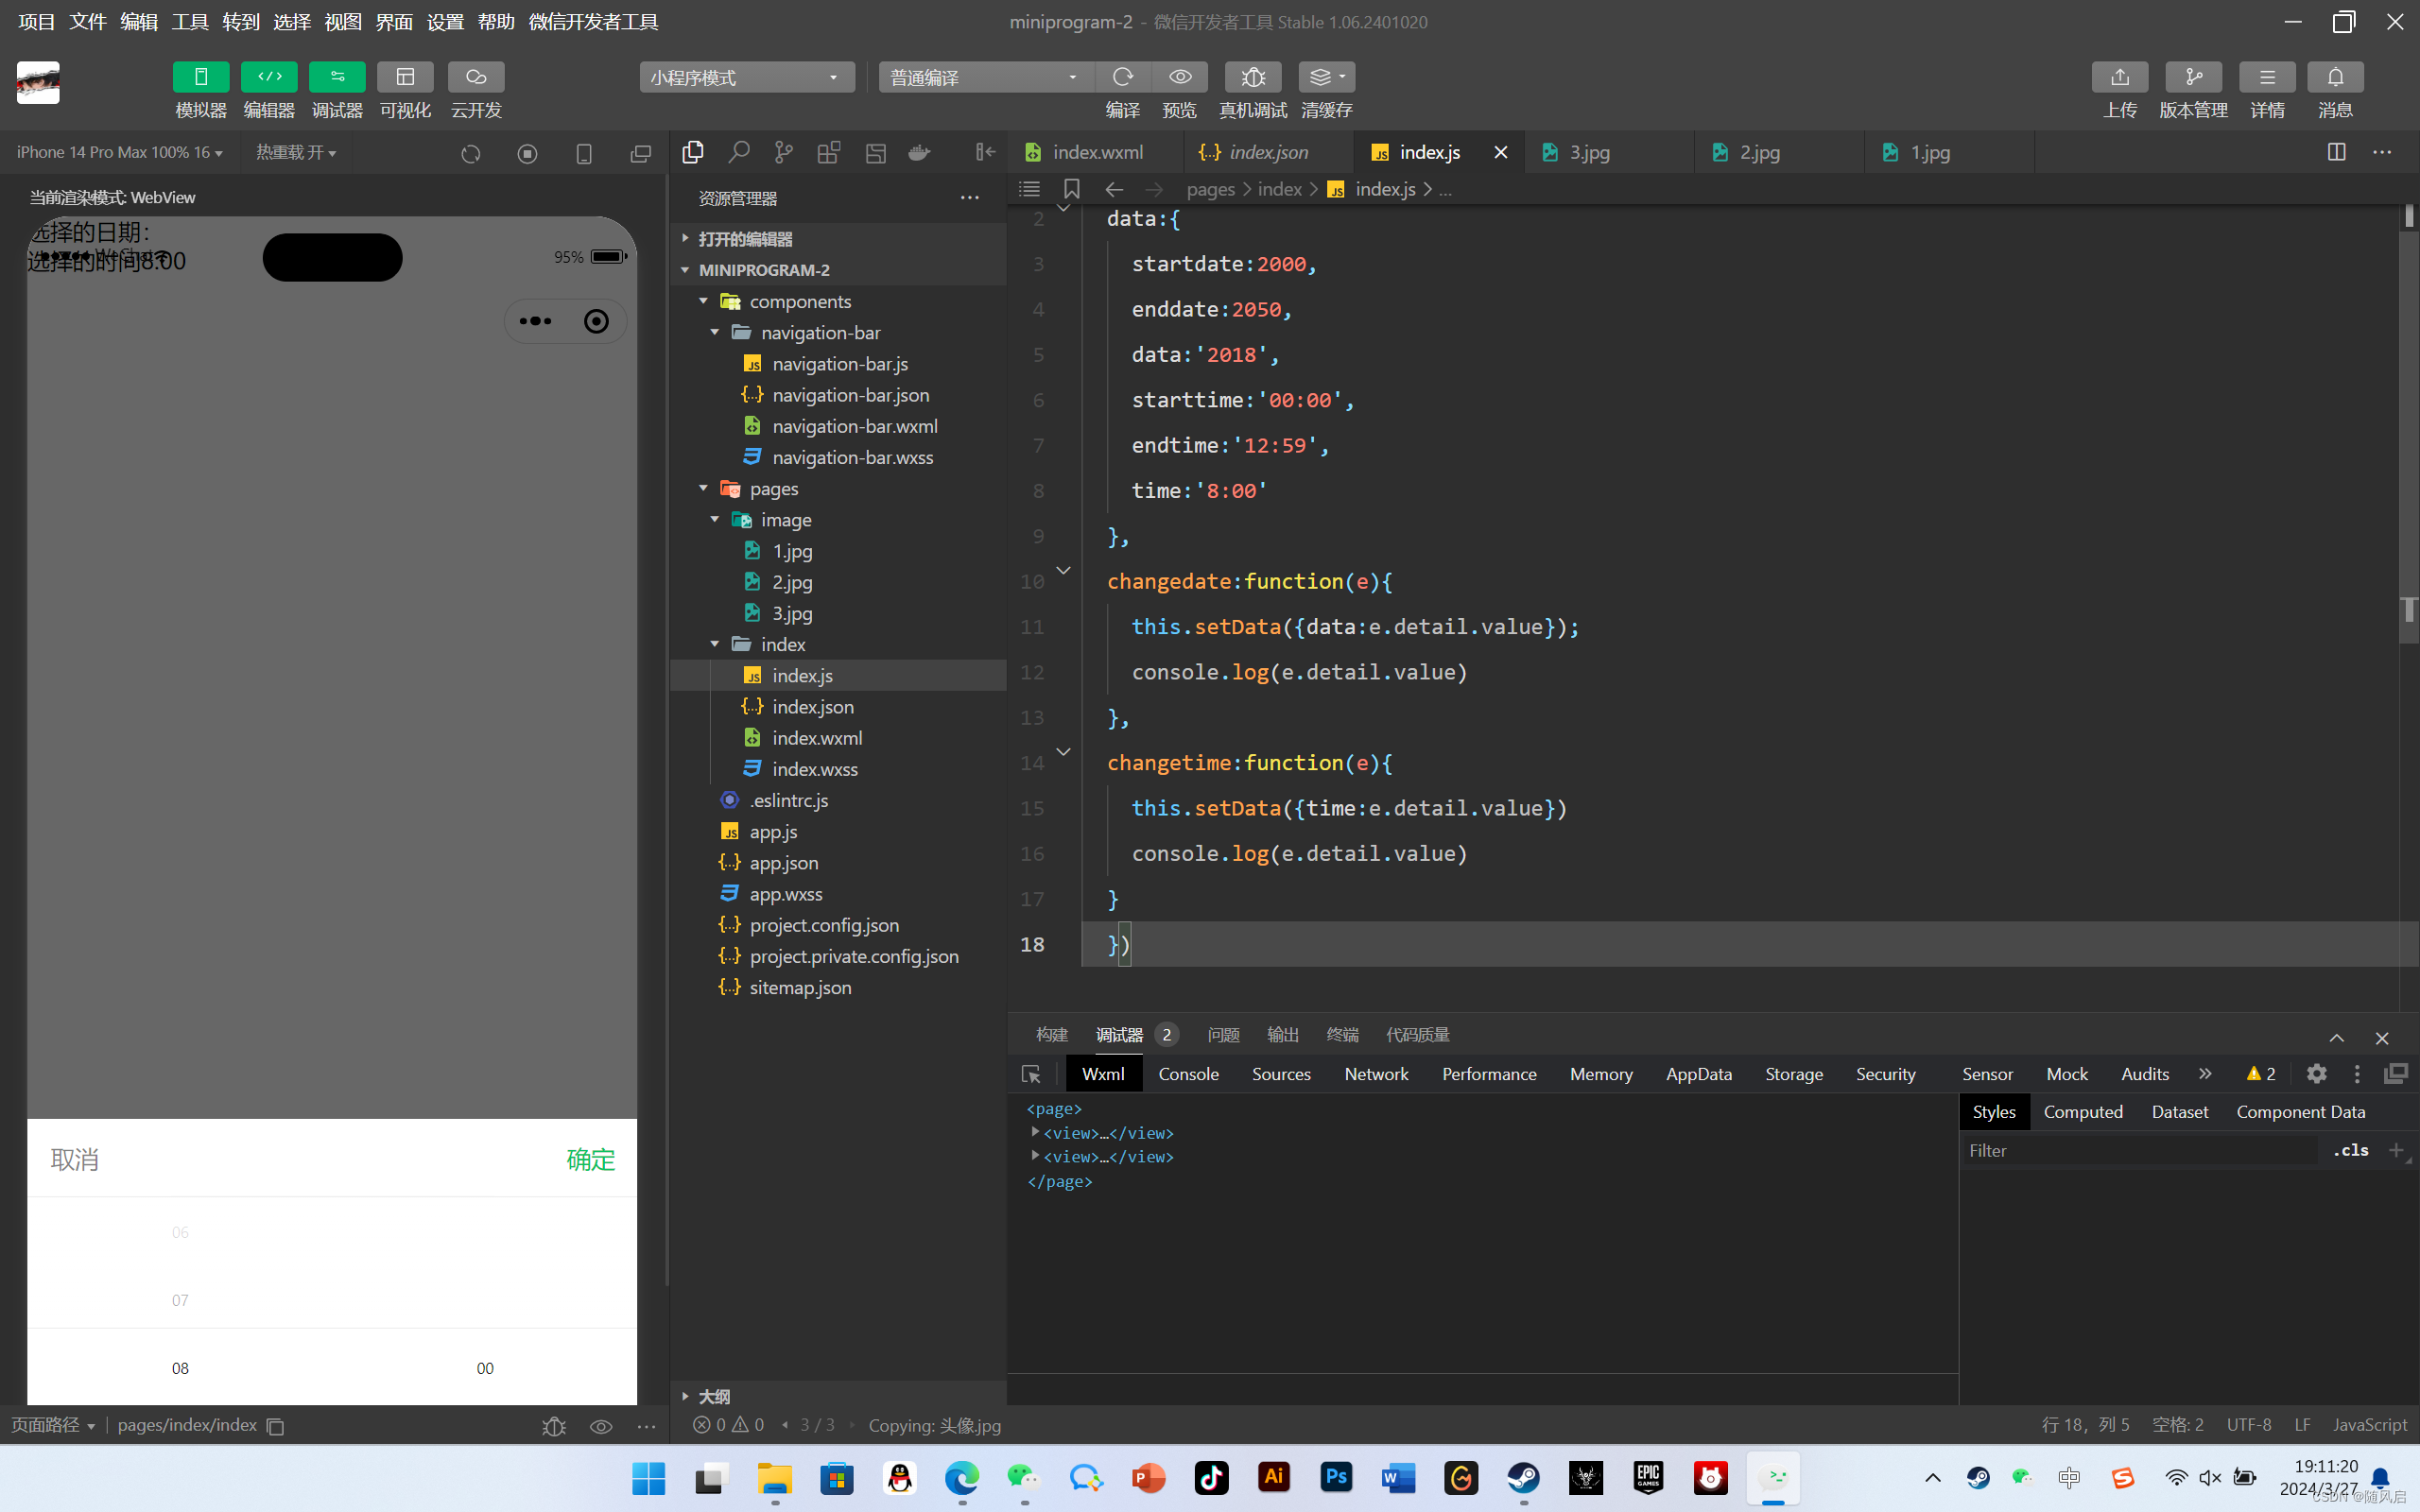Viewport: 2420px width, 1512px height.
Task: Select the element inspector icon
Action: pyautogui.click(x=1031, y=1074)
